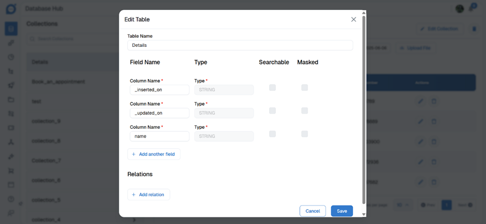Close the Edit Table dialog with X
The image size is (486, 224).
coord(354,20)
